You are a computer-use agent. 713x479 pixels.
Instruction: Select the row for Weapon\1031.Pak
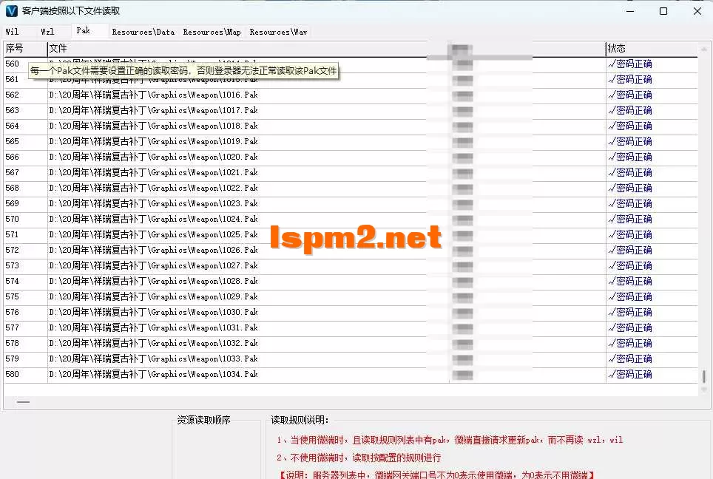click(x=350, y=327)
